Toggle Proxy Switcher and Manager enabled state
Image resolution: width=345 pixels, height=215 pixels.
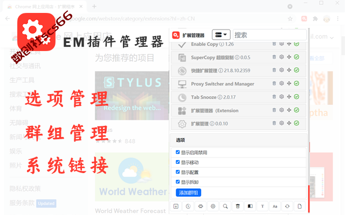click(x=296, y=84)
